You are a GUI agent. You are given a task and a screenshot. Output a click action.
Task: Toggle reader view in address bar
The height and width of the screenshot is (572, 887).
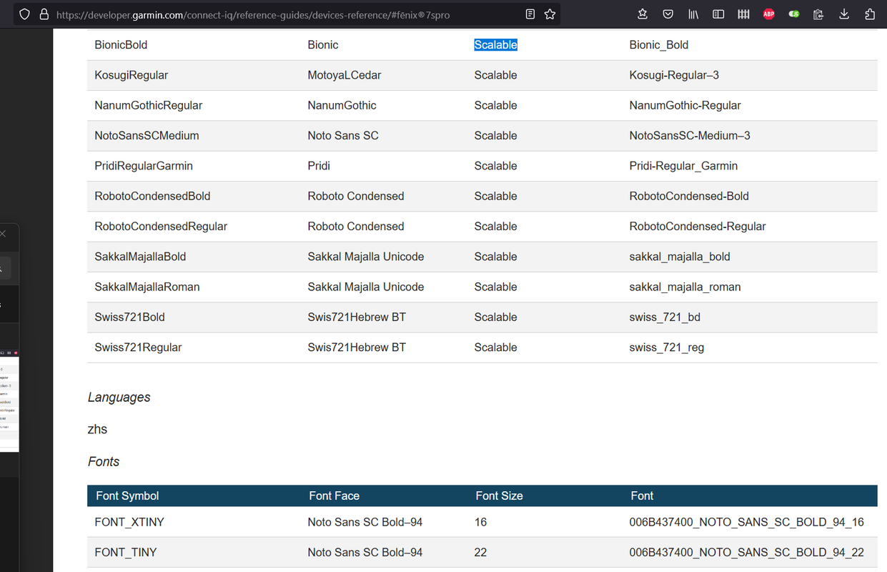530,14
